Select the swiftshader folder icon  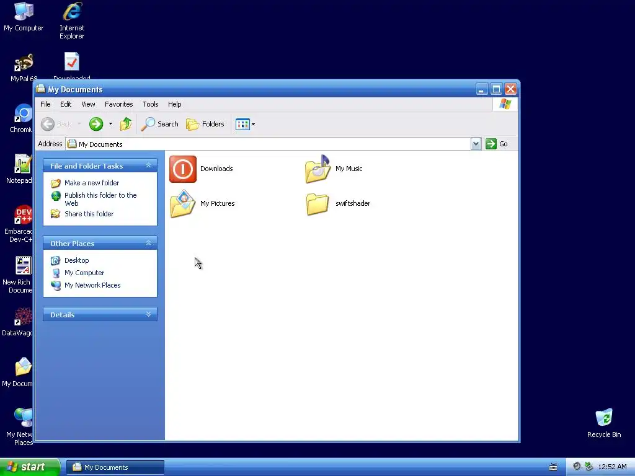[x=317, y=203]
